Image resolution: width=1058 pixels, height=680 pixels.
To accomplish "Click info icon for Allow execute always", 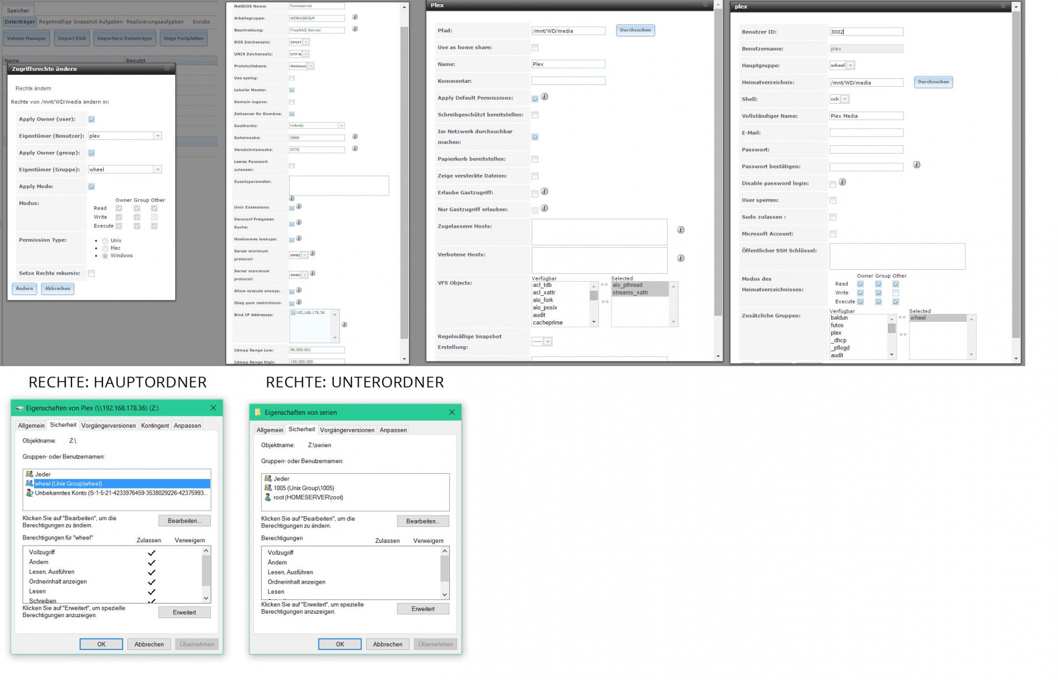I will (299, 290).
